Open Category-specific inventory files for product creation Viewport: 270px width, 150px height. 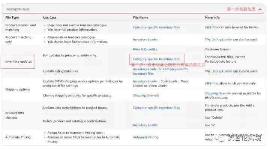tap(156, 27)
